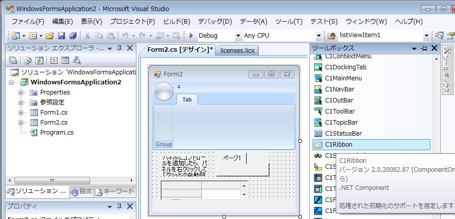The image size is (455, 219).
Task: Select C1StatusBar in the toolbox
Action: click(343, 134)
